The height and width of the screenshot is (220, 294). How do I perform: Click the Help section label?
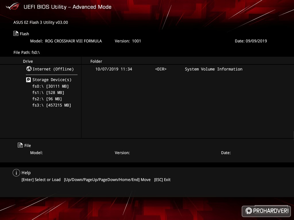tap(26, 173)
